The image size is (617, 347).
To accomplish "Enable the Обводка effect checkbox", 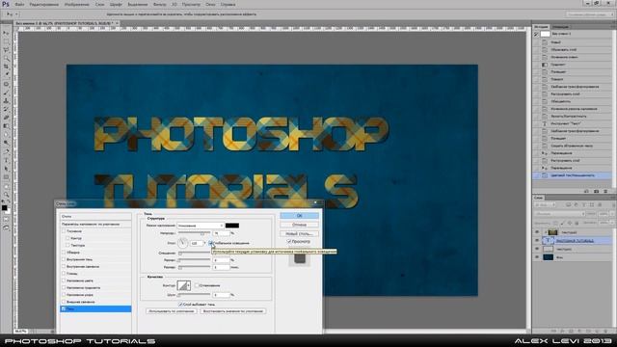I will pos(64,253).
